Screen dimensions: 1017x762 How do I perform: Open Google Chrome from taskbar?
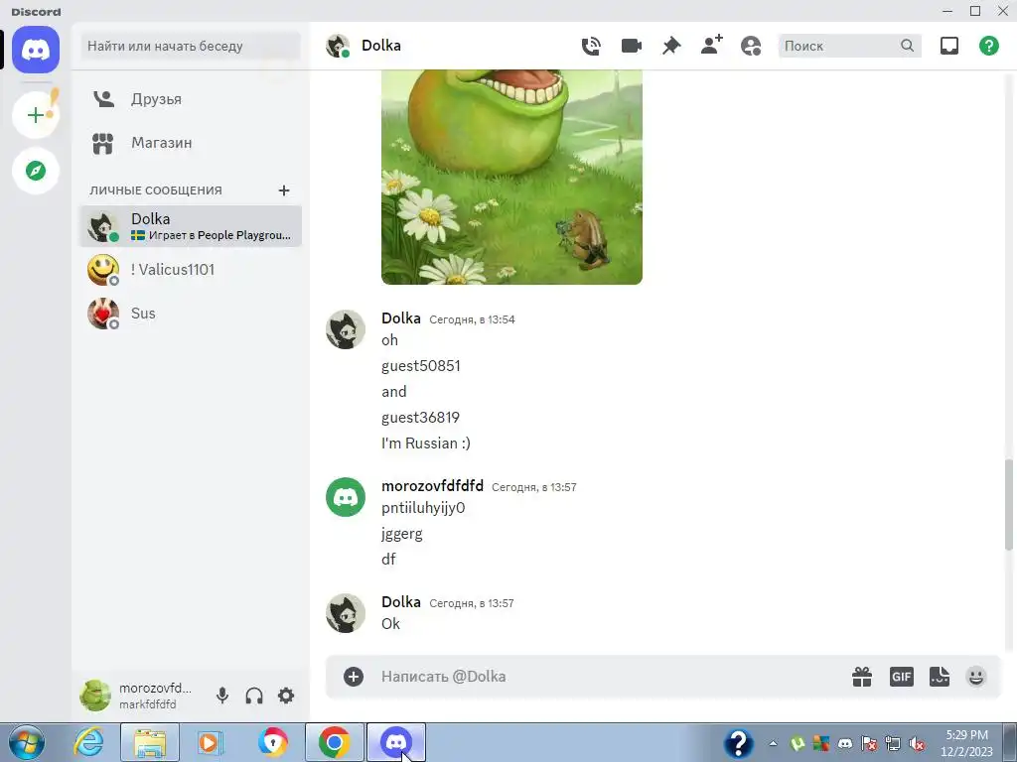tap(335, 742)
